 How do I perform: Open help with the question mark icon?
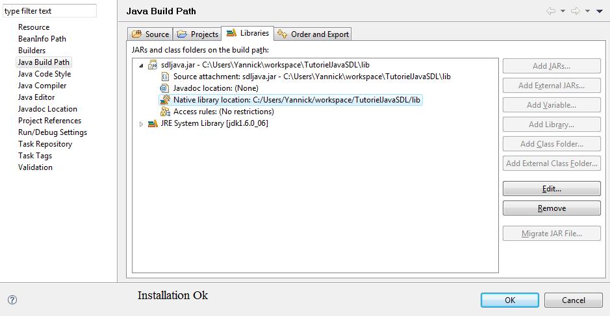tap(12, 300)
